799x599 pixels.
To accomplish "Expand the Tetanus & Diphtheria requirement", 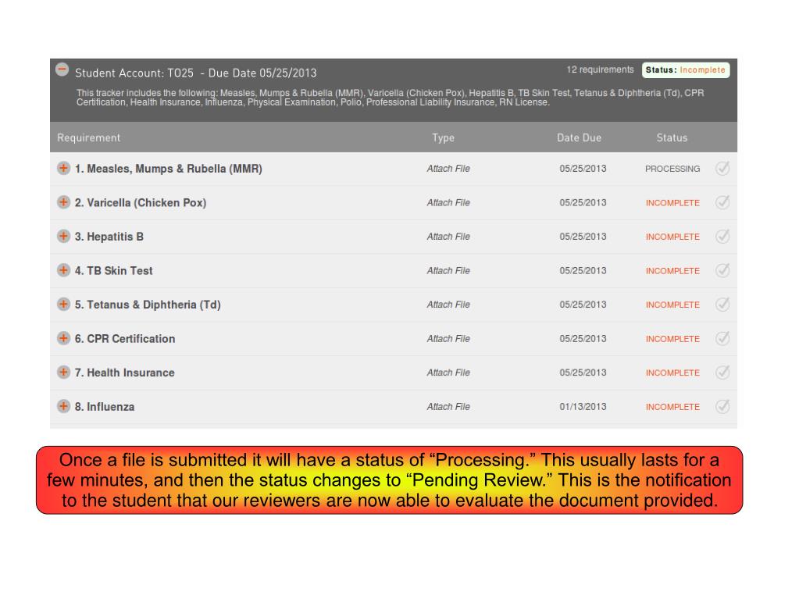I will pos(63,304).
